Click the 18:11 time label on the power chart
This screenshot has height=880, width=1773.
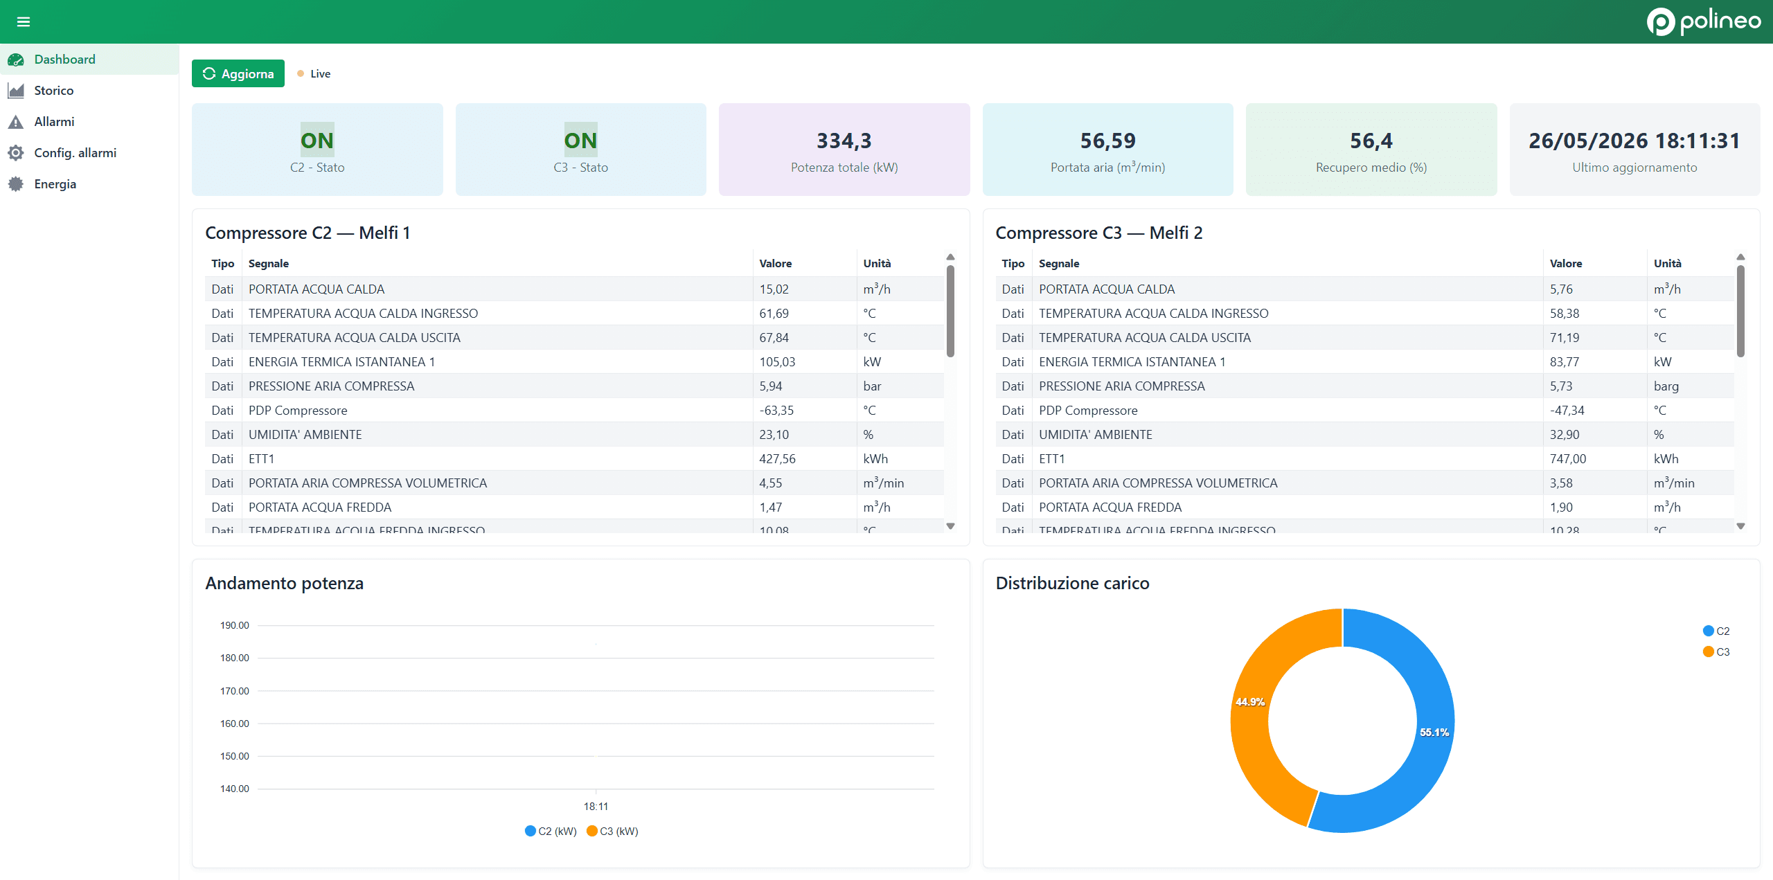(x=596, y=807)
